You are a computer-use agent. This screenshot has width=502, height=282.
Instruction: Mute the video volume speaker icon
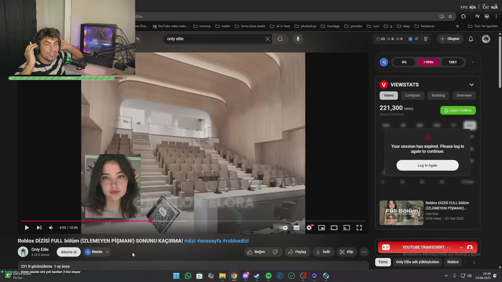(51, 228)
